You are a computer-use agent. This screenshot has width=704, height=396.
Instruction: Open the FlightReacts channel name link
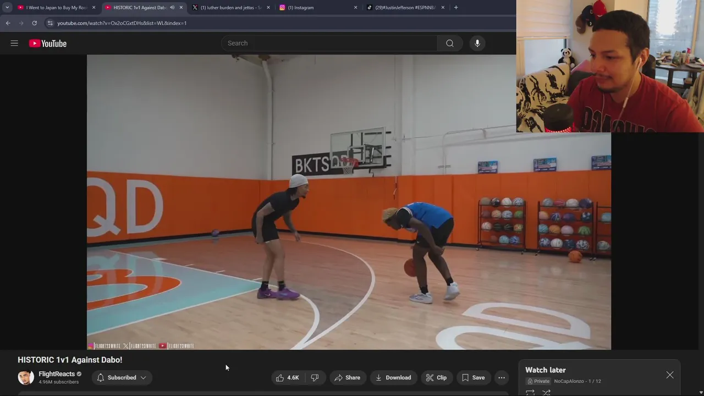pos(57,374)
